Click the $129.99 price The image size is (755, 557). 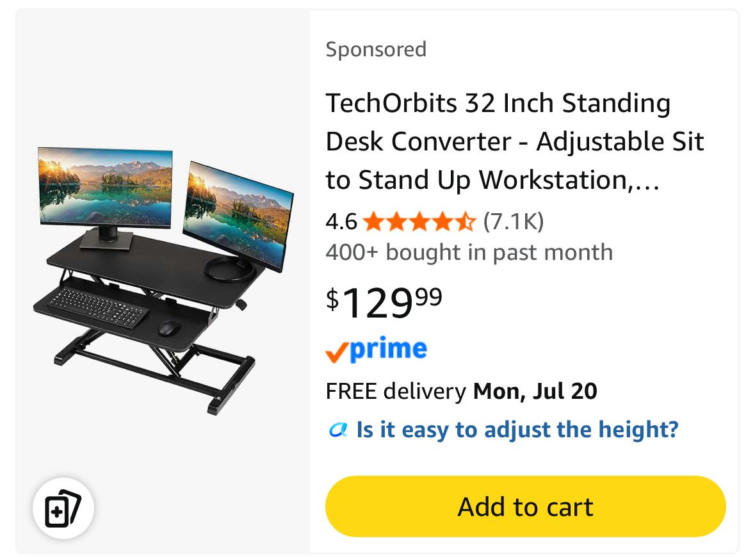point(384,302)
